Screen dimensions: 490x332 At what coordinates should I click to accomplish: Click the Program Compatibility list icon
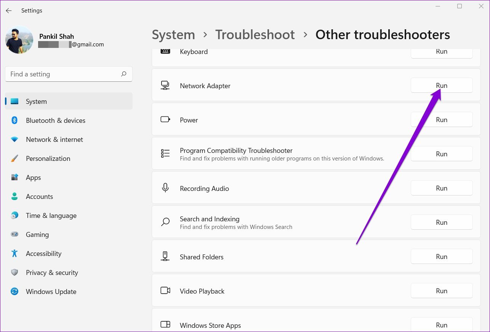[165, 153]
